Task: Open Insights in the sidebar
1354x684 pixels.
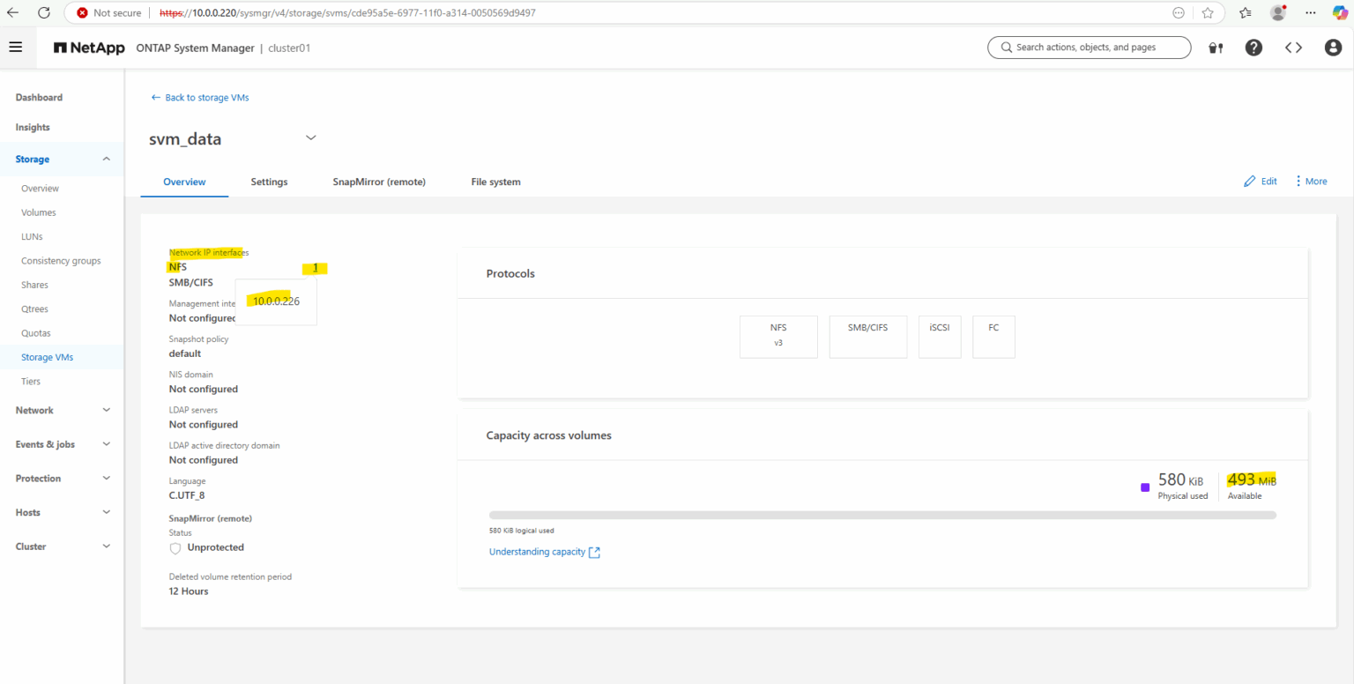Action: (33, 127)
